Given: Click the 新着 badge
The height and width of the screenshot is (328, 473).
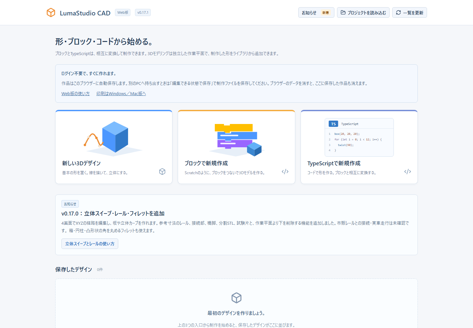Looking at the screenshot, I should pyautogui.click(x=326, y=13).
